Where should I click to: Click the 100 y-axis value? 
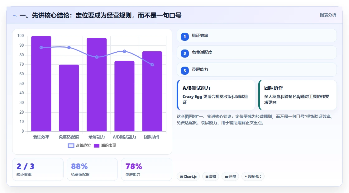coord(21,36)
